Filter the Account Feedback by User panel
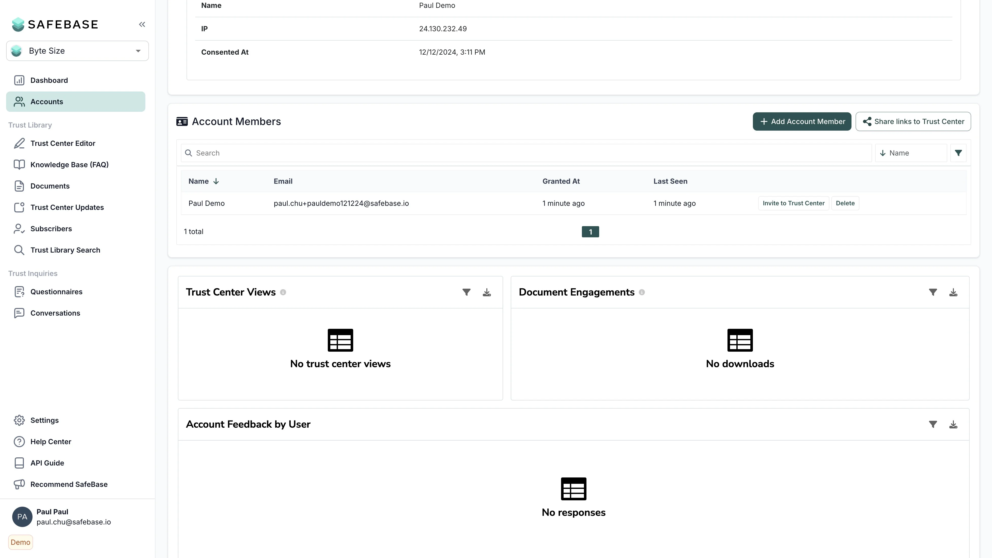 click(933, 424)
